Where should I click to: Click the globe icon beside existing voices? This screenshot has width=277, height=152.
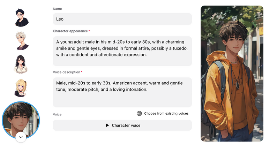(139, 113)
